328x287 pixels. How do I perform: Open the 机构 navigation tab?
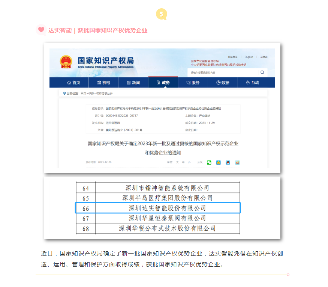(x=103, y=83)
